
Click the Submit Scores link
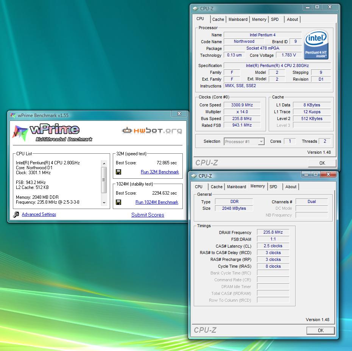(x=148, y=215)
